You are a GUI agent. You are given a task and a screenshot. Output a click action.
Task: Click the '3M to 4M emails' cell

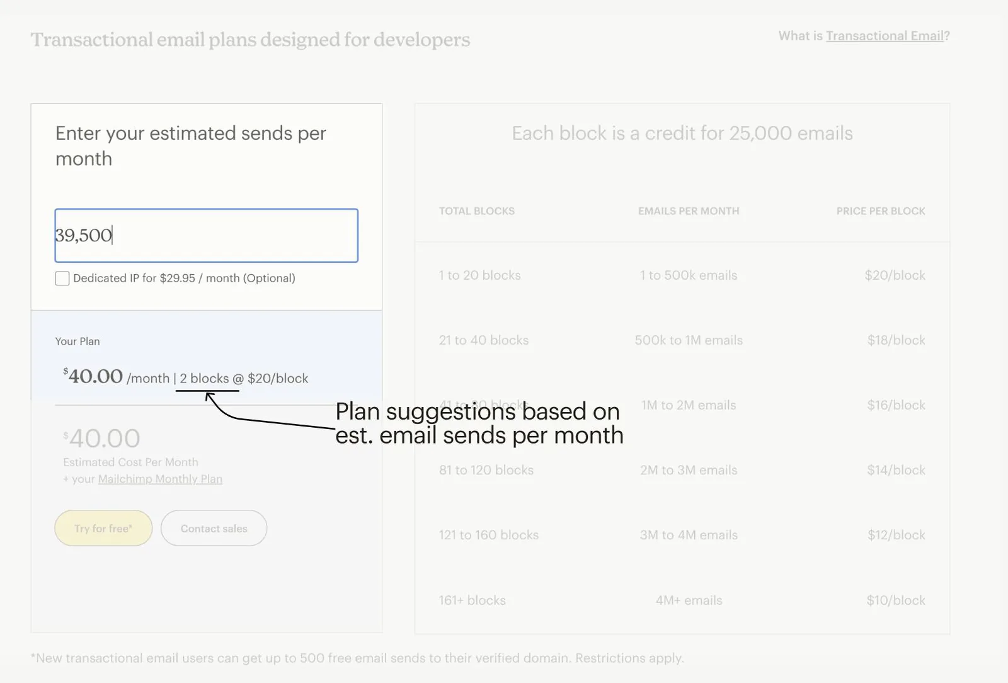click(689, 535)
